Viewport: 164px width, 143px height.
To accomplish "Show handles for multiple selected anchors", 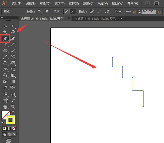I will click(x=66, y=12).
